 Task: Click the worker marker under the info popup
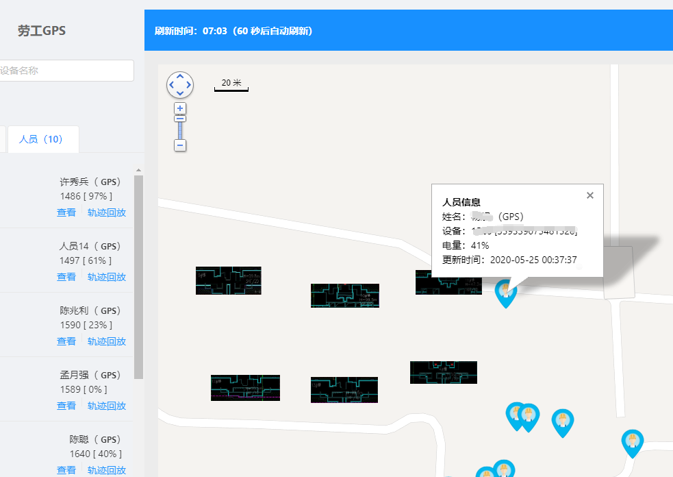pos(505,293)
